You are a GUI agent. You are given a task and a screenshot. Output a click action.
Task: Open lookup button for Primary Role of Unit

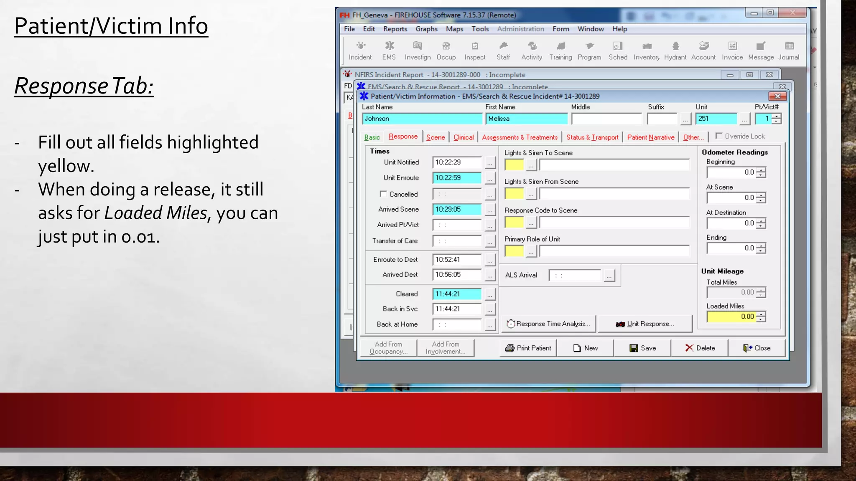click(531, 252)
